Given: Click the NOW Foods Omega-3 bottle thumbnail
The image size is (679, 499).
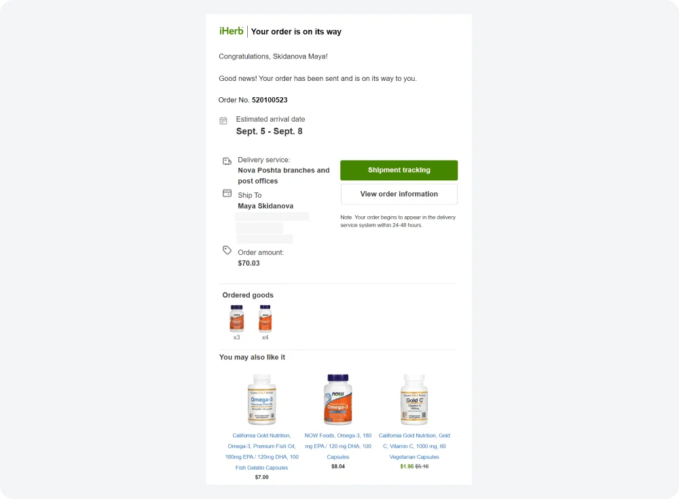Looking at the screenshot, I should pyautogui.click(x=338, y=400).
